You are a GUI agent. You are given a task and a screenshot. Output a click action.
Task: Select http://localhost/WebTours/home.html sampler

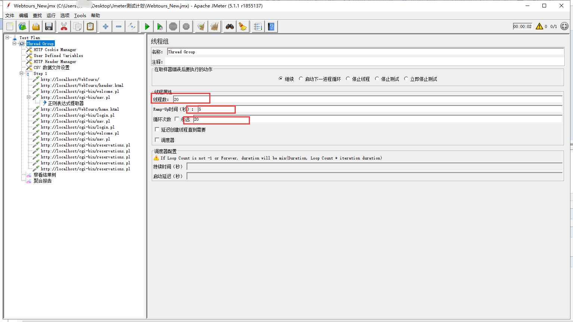coord(80,109)
